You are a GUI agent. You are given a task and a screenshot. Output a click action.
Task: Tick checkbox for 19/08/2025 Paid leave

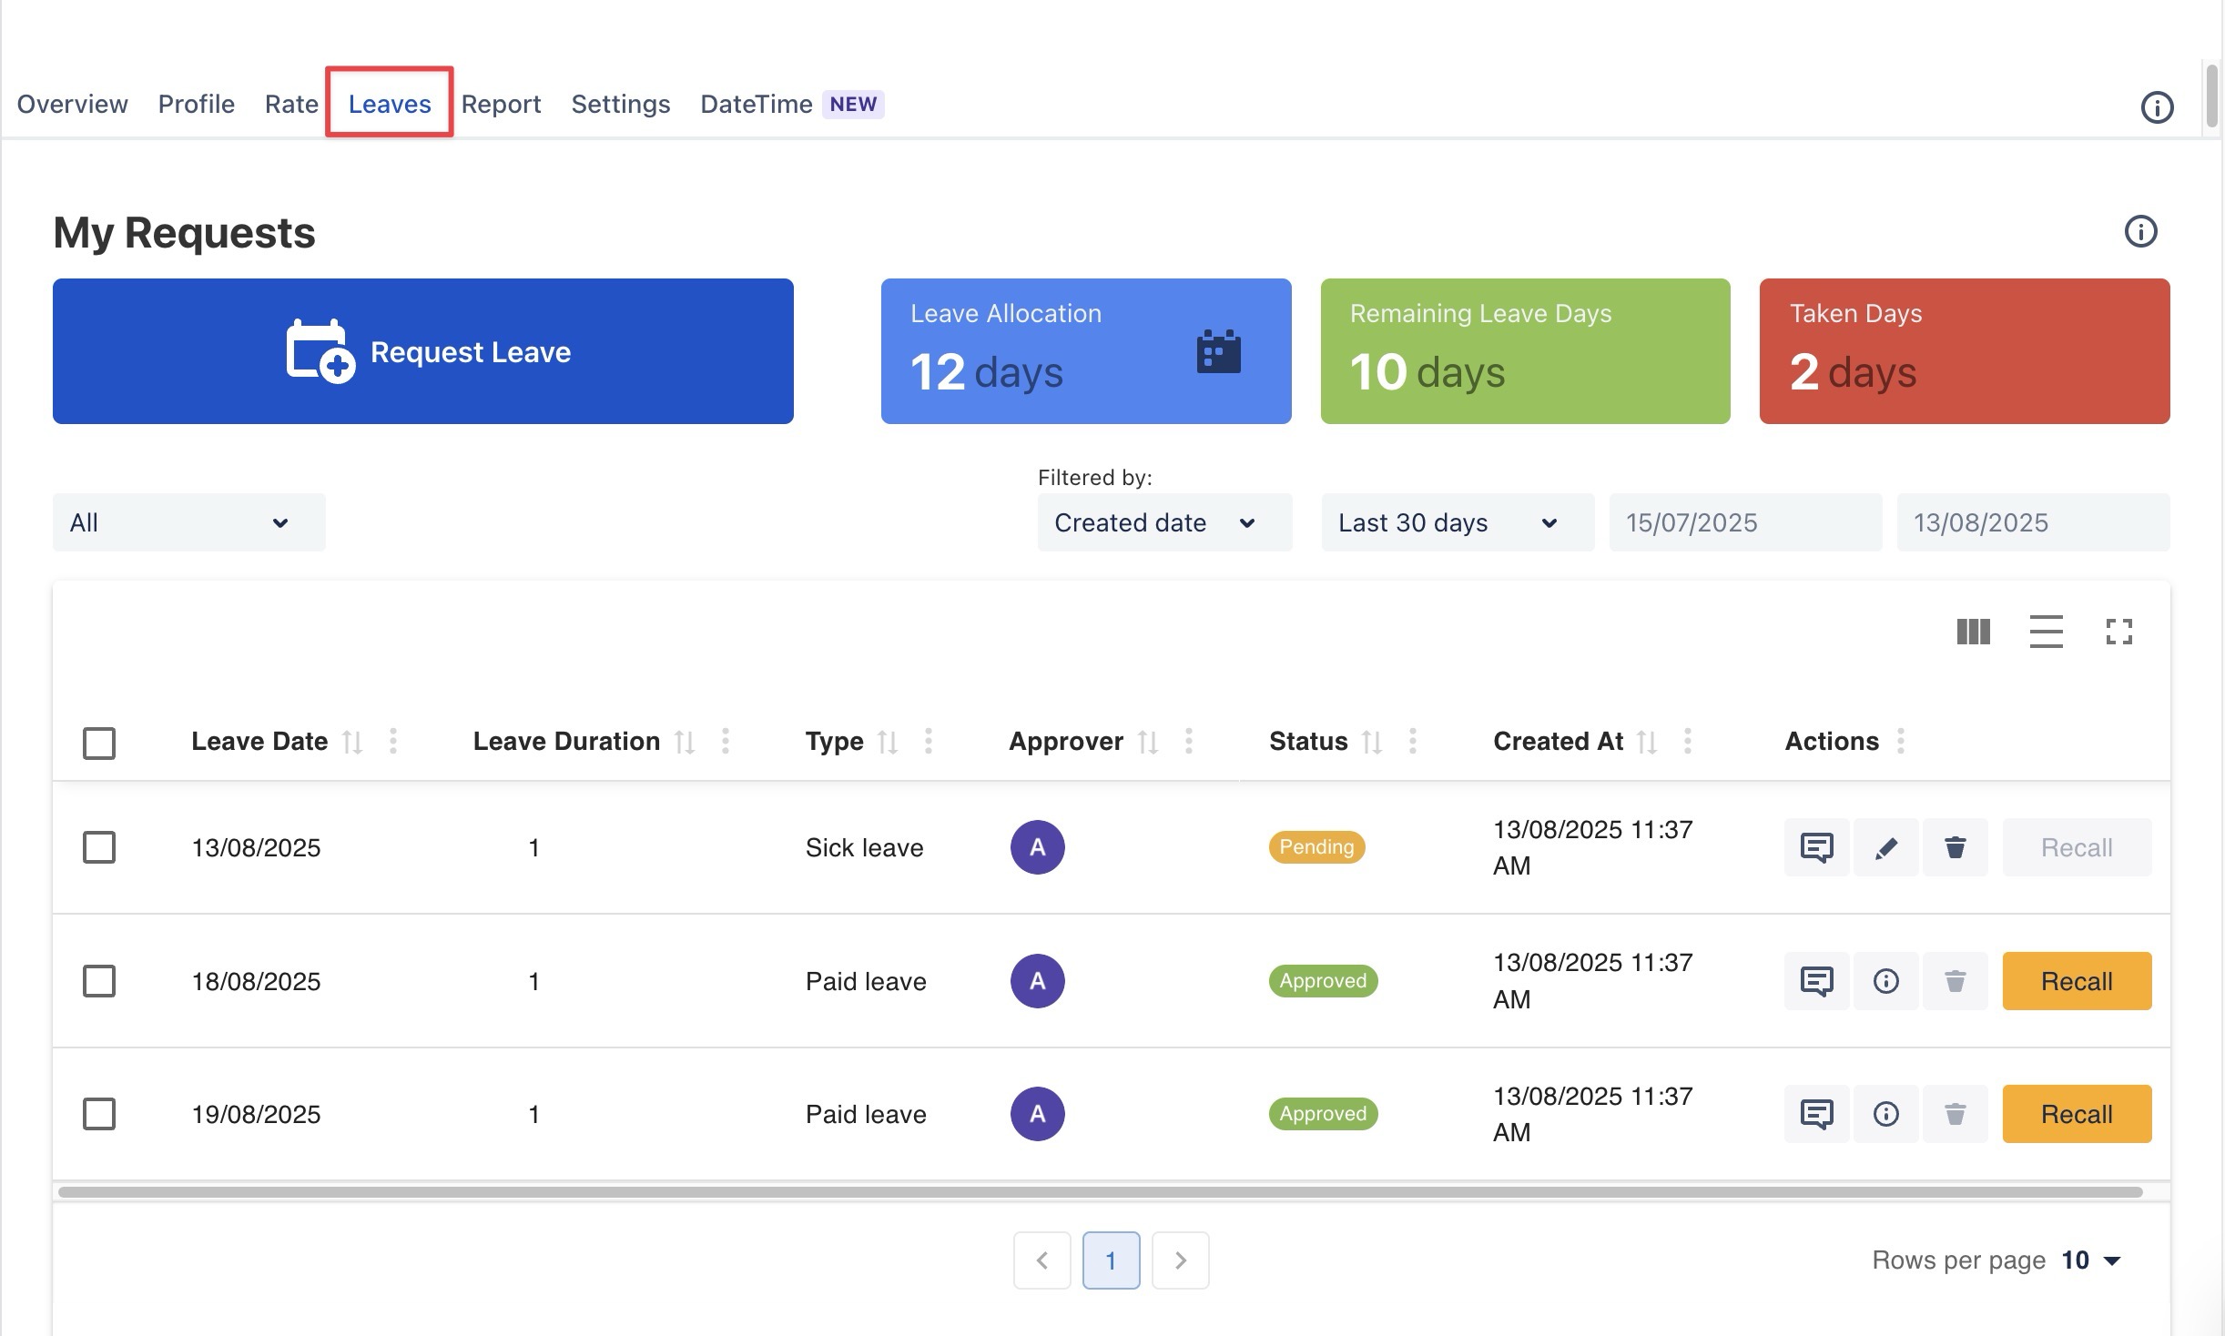point(99,1114)
